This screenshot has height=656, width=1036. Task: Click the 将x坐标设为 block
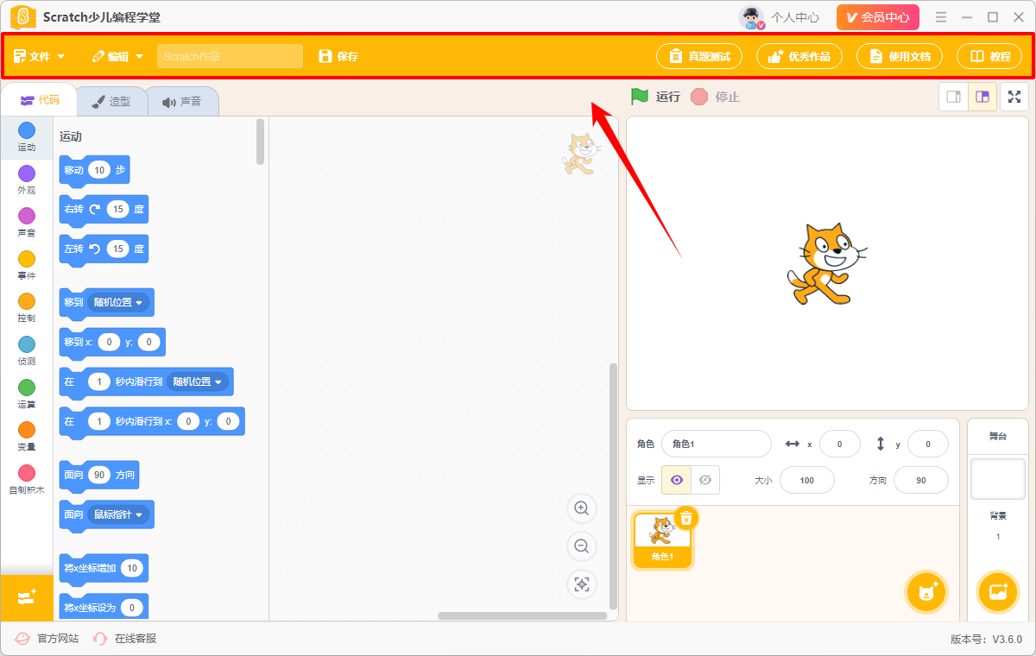(x=104, y=607)
